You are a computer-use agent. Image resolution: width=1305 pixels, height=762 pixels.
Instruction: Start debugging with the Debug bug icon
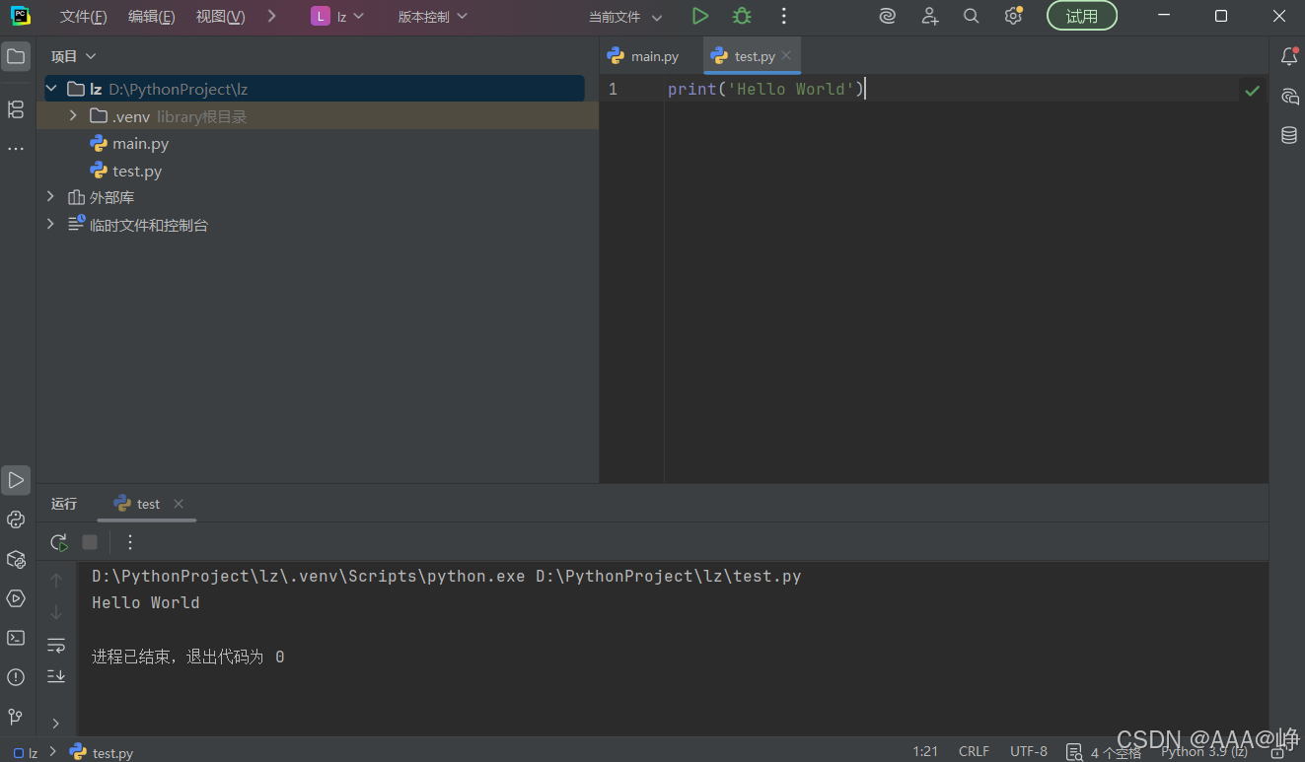pos(742,16)
